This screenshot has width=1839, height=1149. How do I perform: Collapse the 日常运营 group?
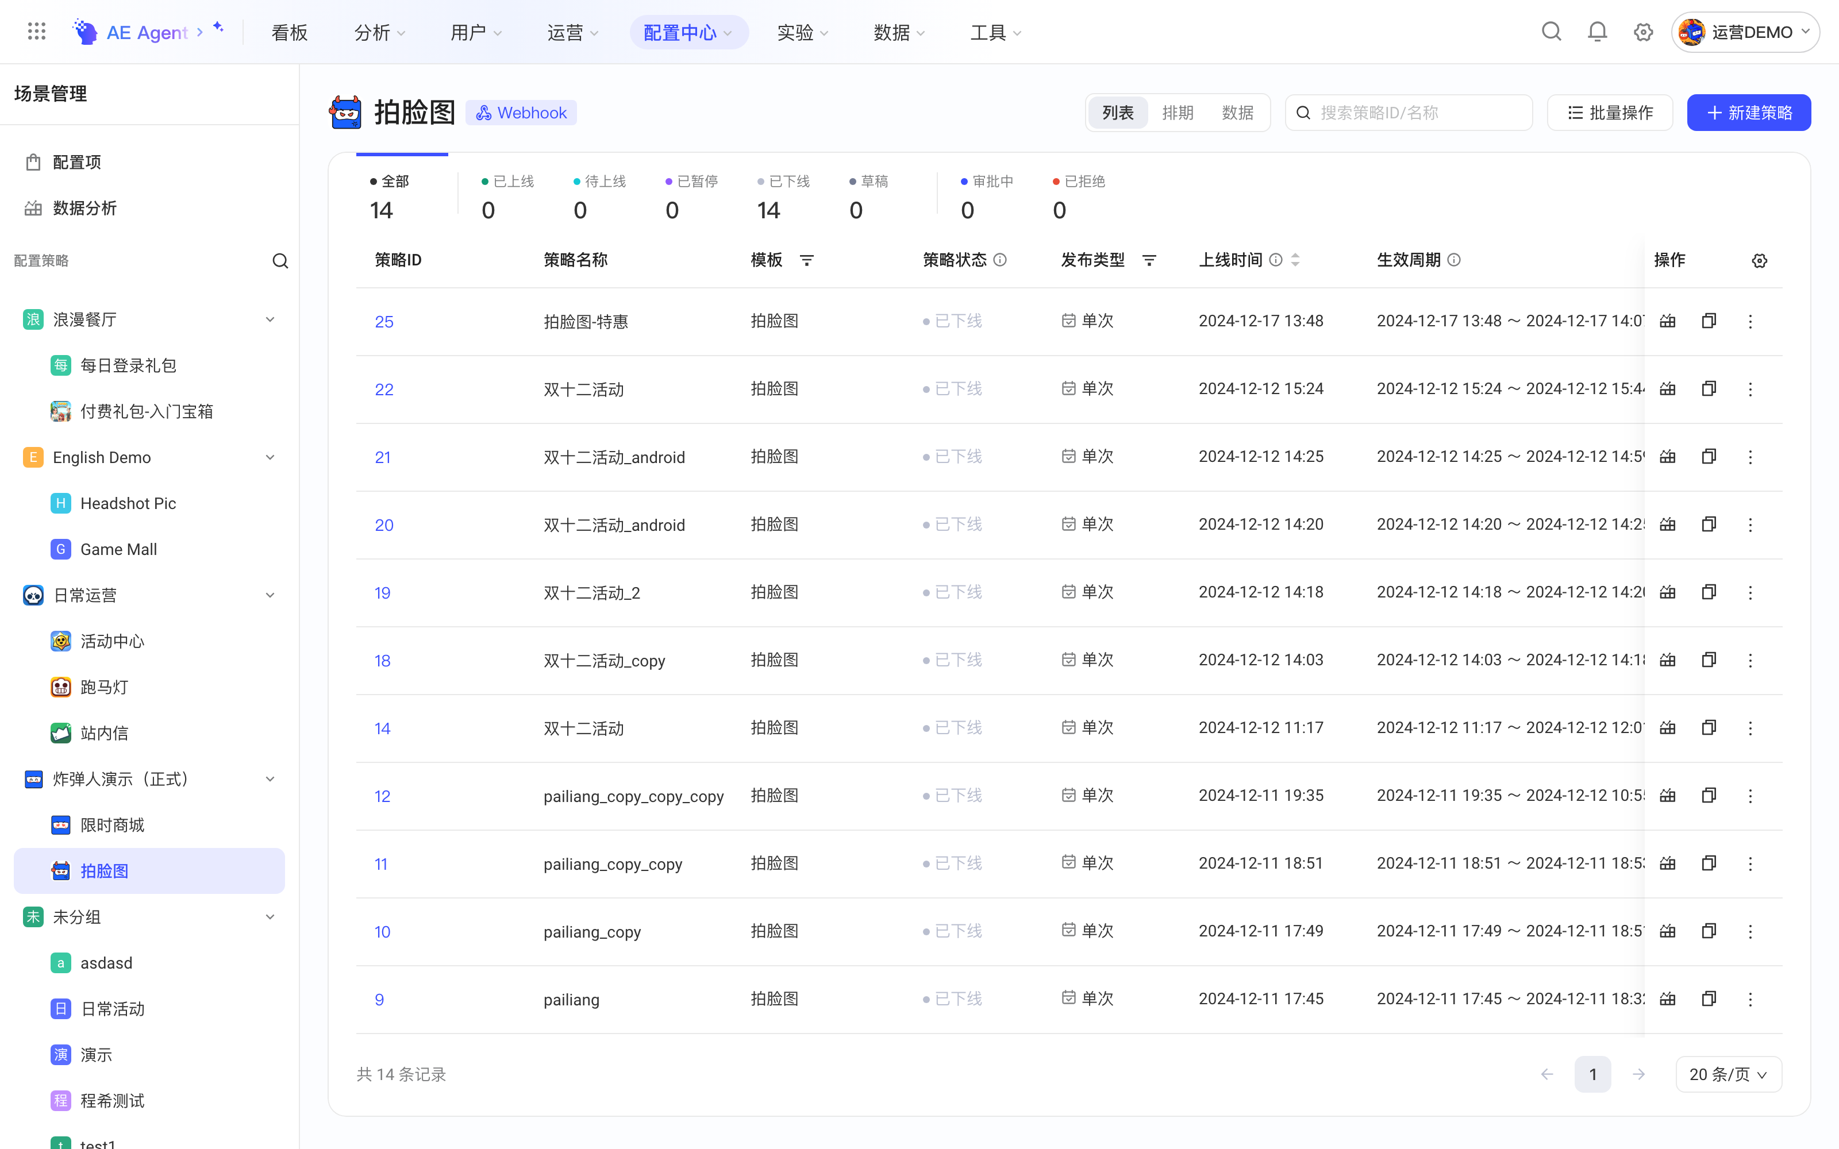pos(270,595)
